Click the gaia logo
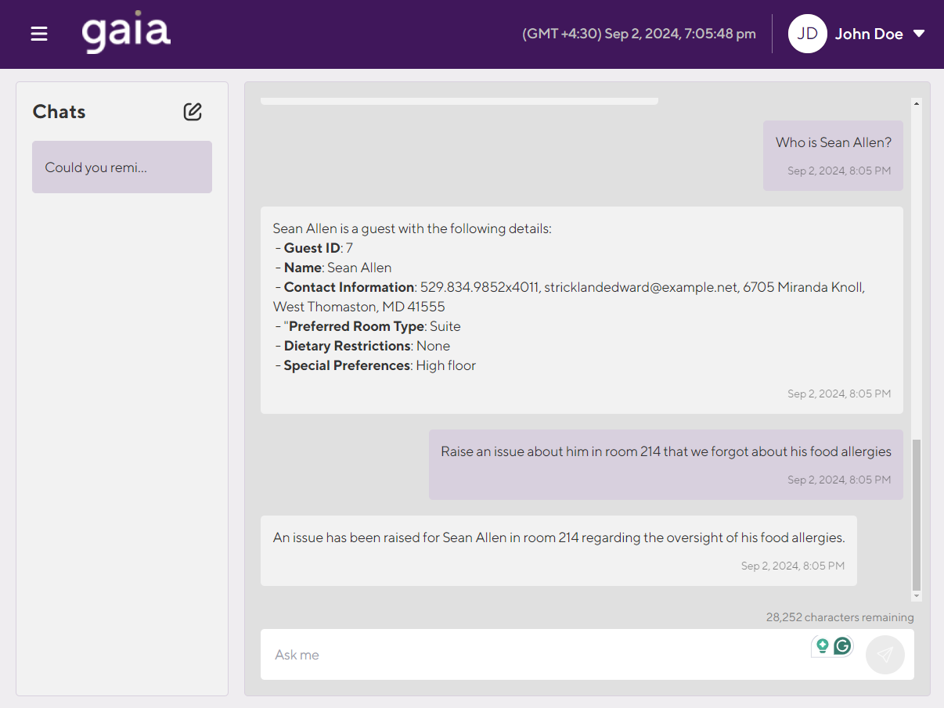 126,33
